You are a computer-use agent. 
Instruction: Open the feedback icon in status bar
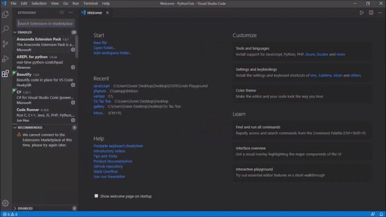click(x=373, y=215)
